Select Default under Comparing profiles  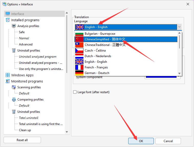pos(24,106)
